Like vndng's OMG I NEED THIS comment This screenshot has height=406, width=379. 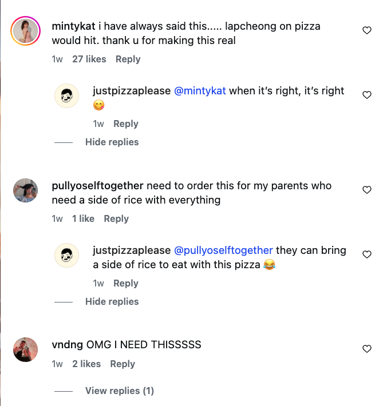[x=367, y=348]
